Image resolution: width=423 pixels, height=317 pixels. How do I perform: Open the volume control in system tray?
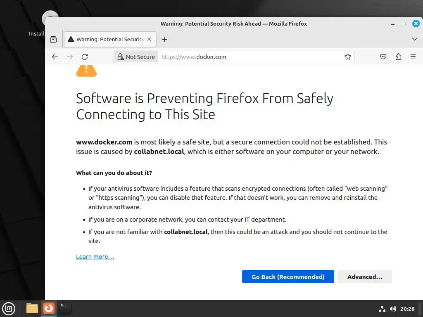pos(393,309)
